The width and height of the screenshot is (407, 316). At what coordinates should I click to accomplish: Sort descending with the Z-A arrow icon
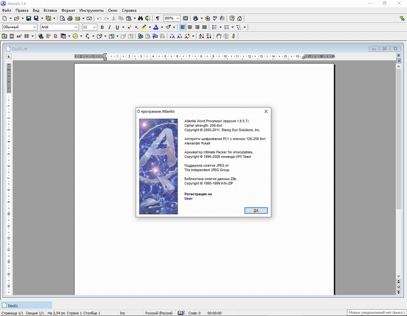[x=209, y=36]
